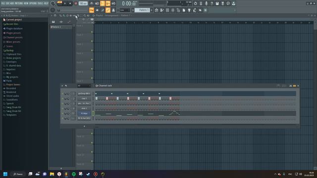Open the OPTIONS menu
The width and height of the screenshot is (317, 178).
(x=33, y=3)
